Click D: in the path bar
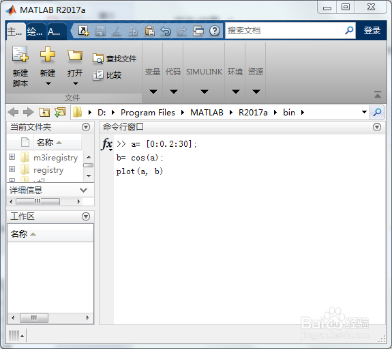 tap(102, 113)
